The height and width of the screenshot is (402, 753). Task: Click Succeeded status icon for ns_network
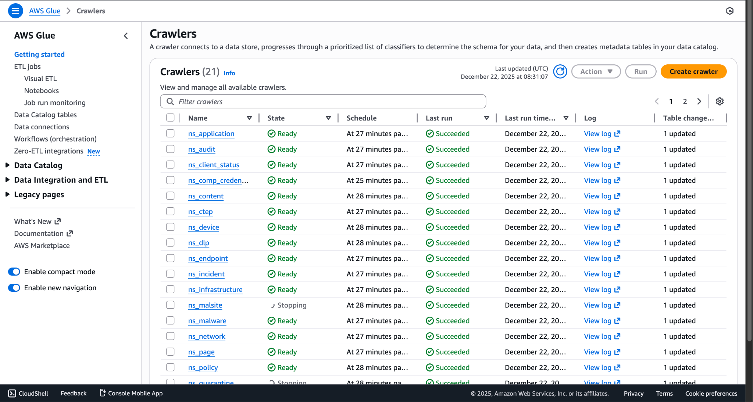(x=430, y=337)
